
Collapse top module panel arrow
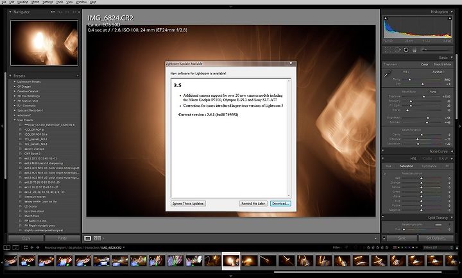pos(231,6)
